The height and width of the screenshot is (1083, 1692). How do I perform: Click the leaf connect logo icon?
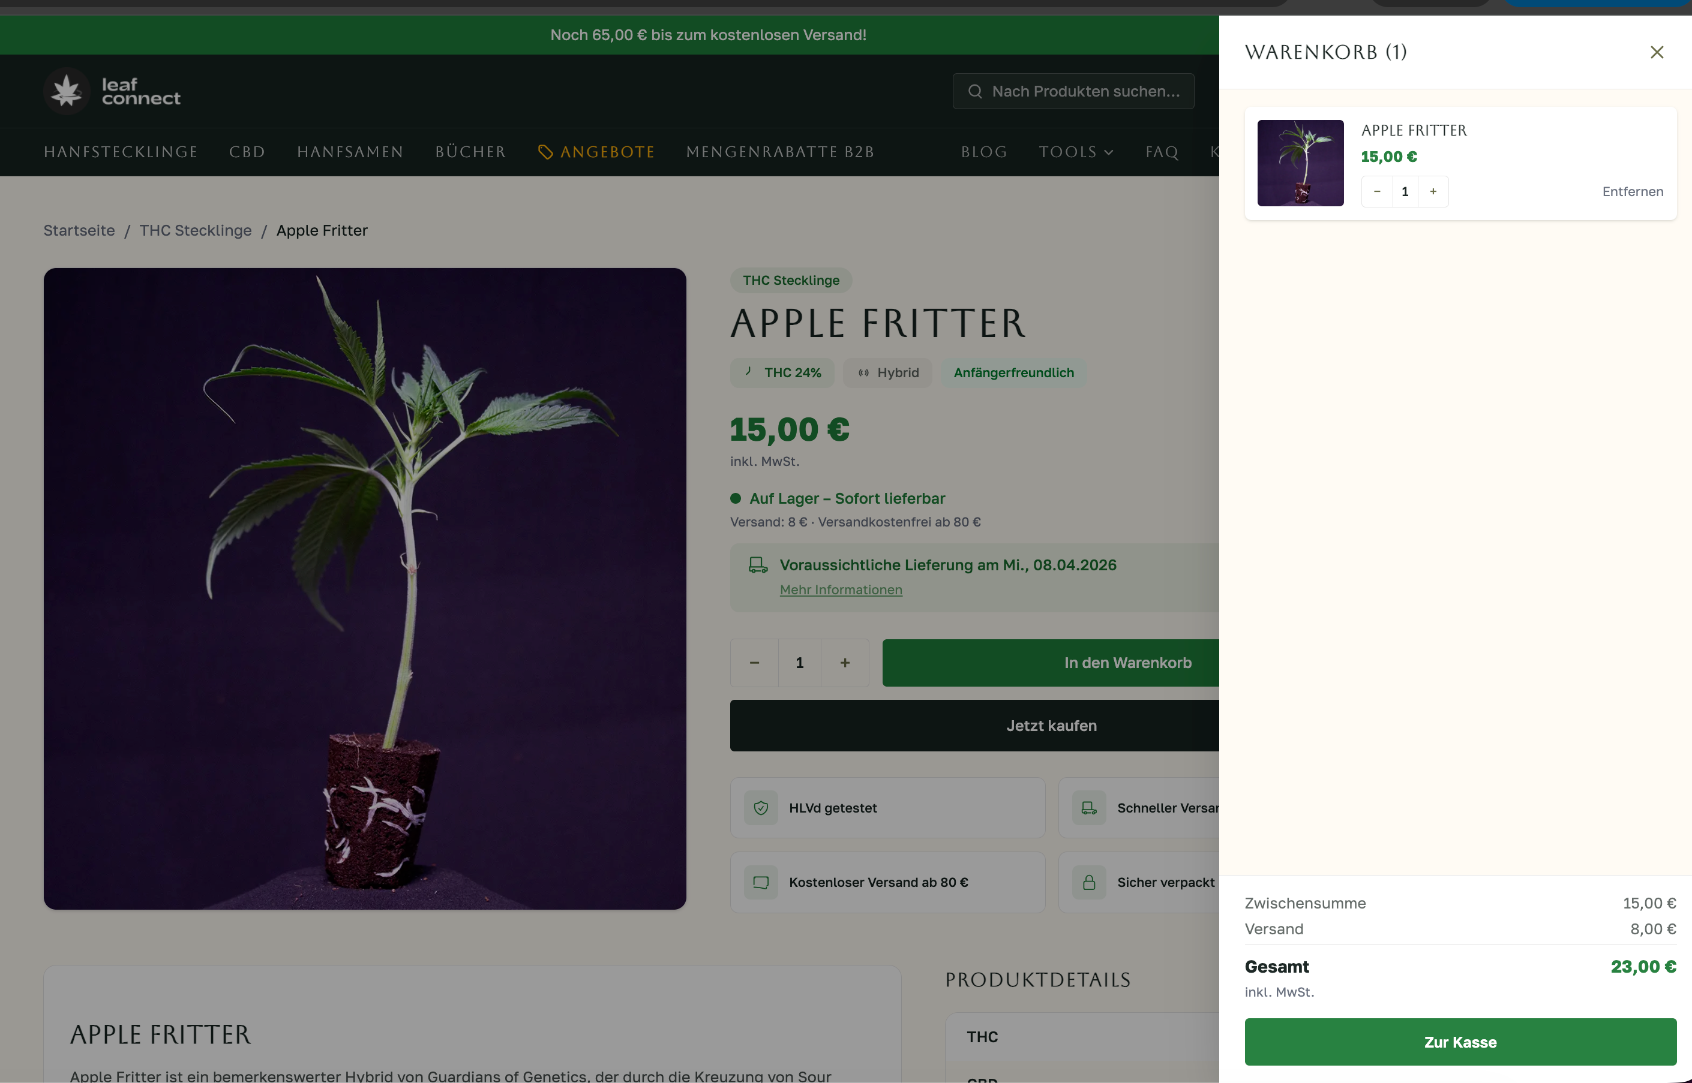[x=67, y=91]
